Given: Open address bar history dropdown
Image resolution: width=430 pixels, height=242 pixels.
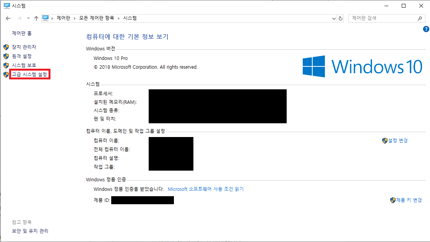Looking at the screenshot, I should pos(334,18).
